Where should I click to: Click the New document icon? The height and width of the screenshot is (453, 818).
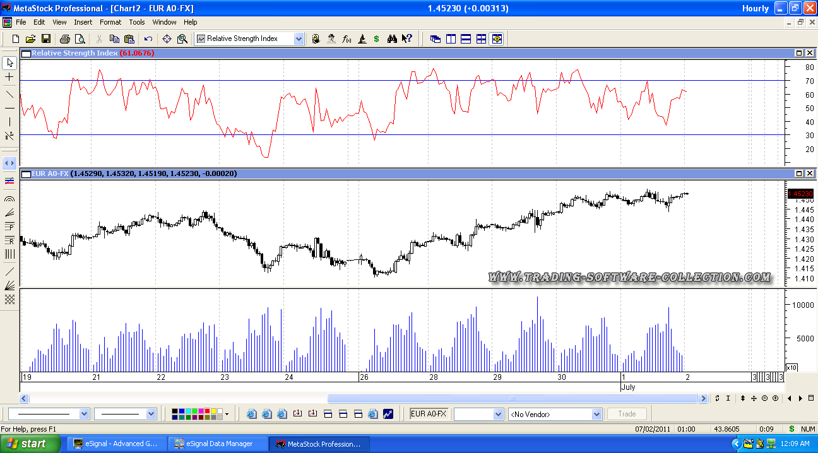pyautogui.click(x=16, y=39)
